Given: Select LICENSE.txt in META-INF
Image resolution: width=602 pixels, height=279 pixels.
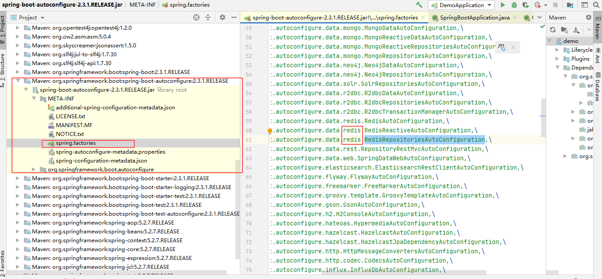Looking at the screenshot, I should 70,116.
